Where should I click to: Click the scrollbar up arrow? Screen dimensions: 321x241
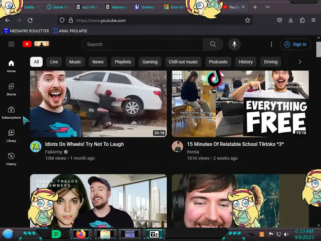318,38
